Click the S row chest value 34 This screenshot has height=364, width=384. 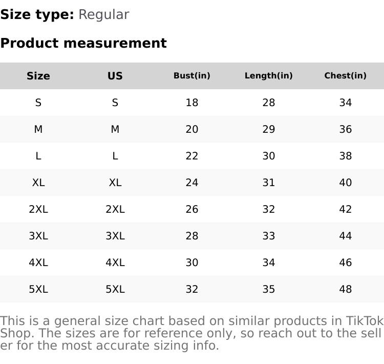[x=346, y=103]
